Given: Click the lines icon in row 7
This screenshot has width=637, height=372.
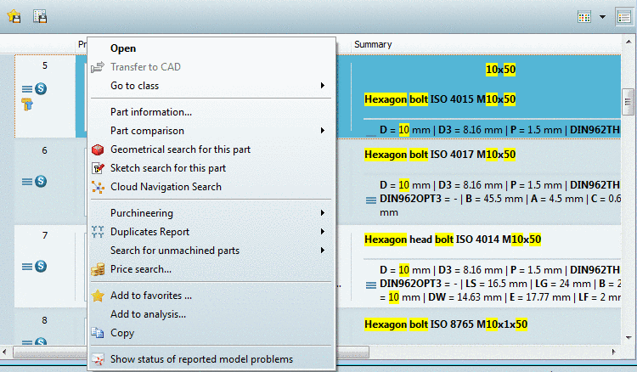Looking at the screenshot, I should point(27,267).
